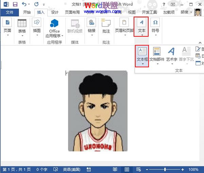
Task: Click the 108% zoom level button
Action: click(x=193, y=169)
